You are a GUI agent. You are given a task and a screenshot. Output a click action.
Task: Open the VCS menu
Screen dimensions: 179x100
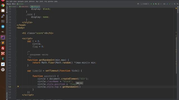[46, 1]
